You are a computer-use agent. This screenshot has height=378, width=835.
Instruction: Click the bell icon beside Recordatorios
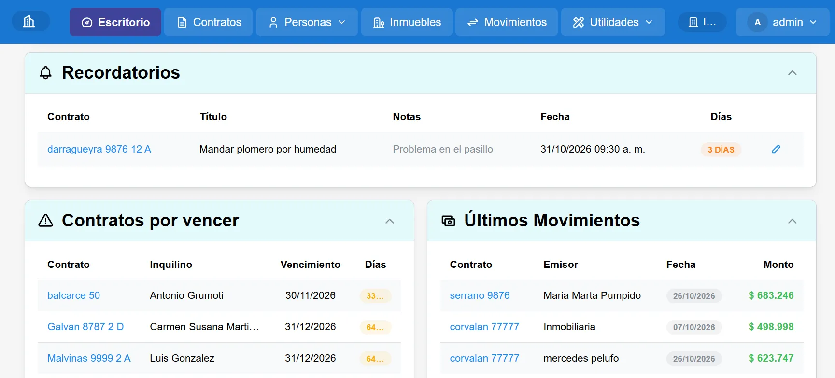(x=46, y=73)
